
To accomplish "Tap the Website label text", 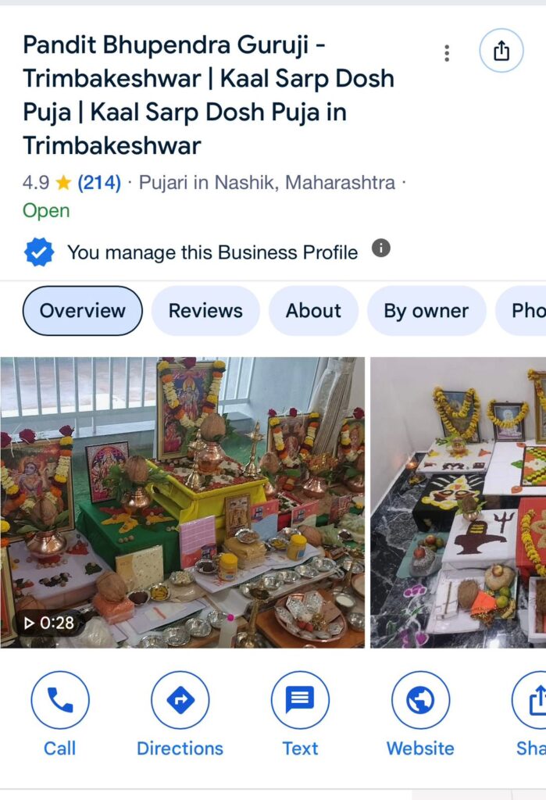I will (420, 748).
